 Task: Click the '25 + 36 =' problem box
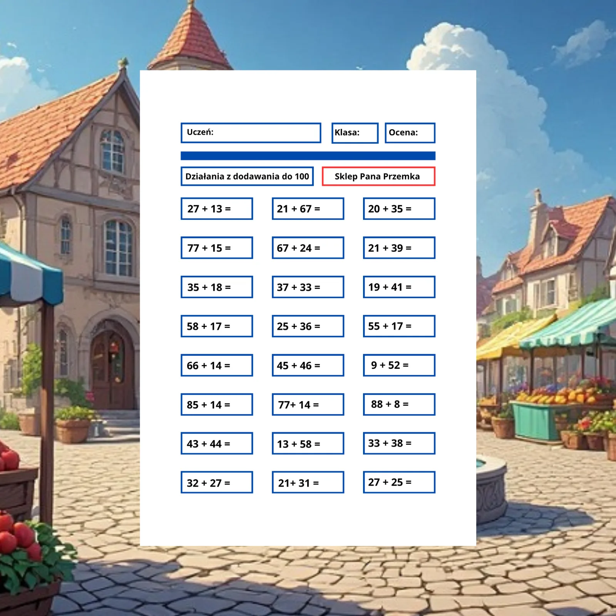(308, 326)
